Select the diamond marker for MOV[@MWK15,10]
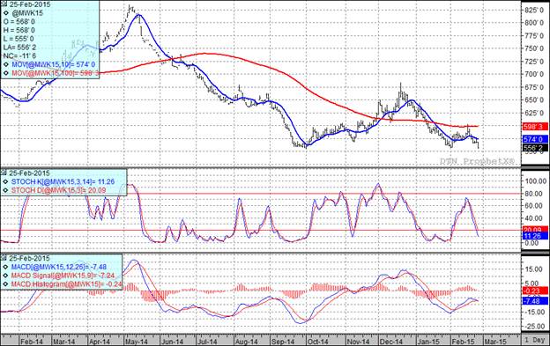 (x=6, y=64)
